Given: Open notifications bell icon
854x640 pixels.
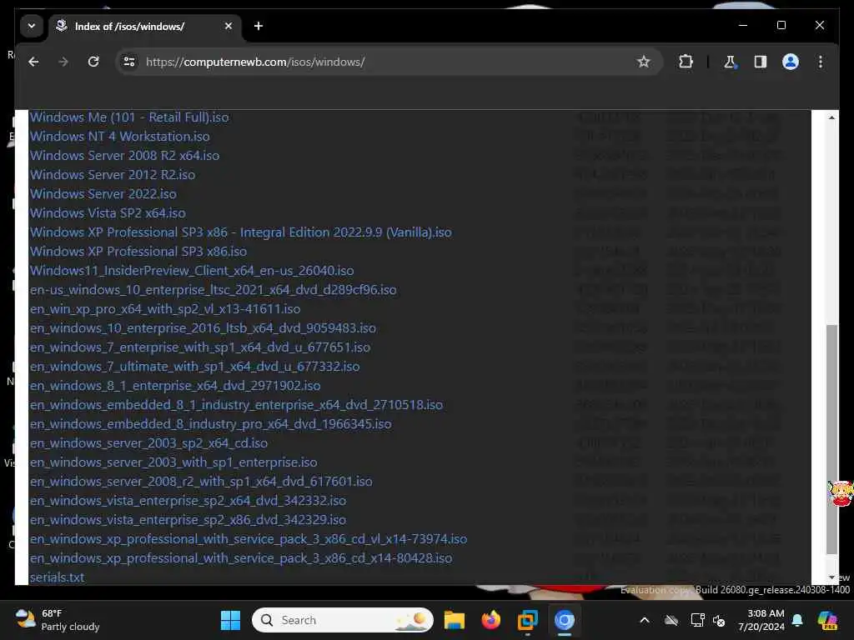Looking at the screenshot, I should coord(797,620).
